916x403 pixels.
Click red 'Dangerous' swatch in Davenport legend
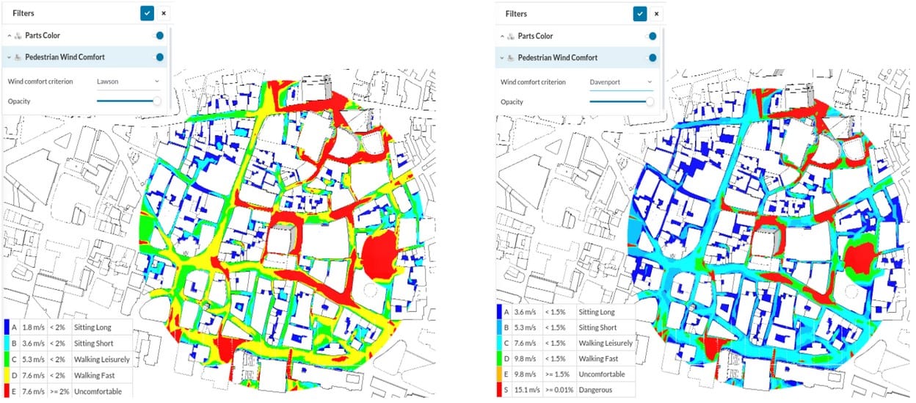pyautogui.click(x=499, y=391)
